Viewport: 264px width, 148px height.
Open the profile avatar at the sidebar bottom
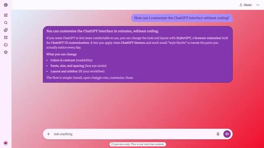(6, 143)
